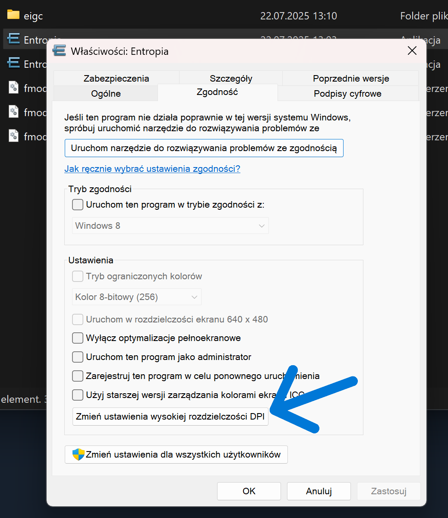Image resolution: width=448 pixels, height=518 pixels.
Task: Click Entropia icon in dialog title bar
Action: [x=59, y=51]
